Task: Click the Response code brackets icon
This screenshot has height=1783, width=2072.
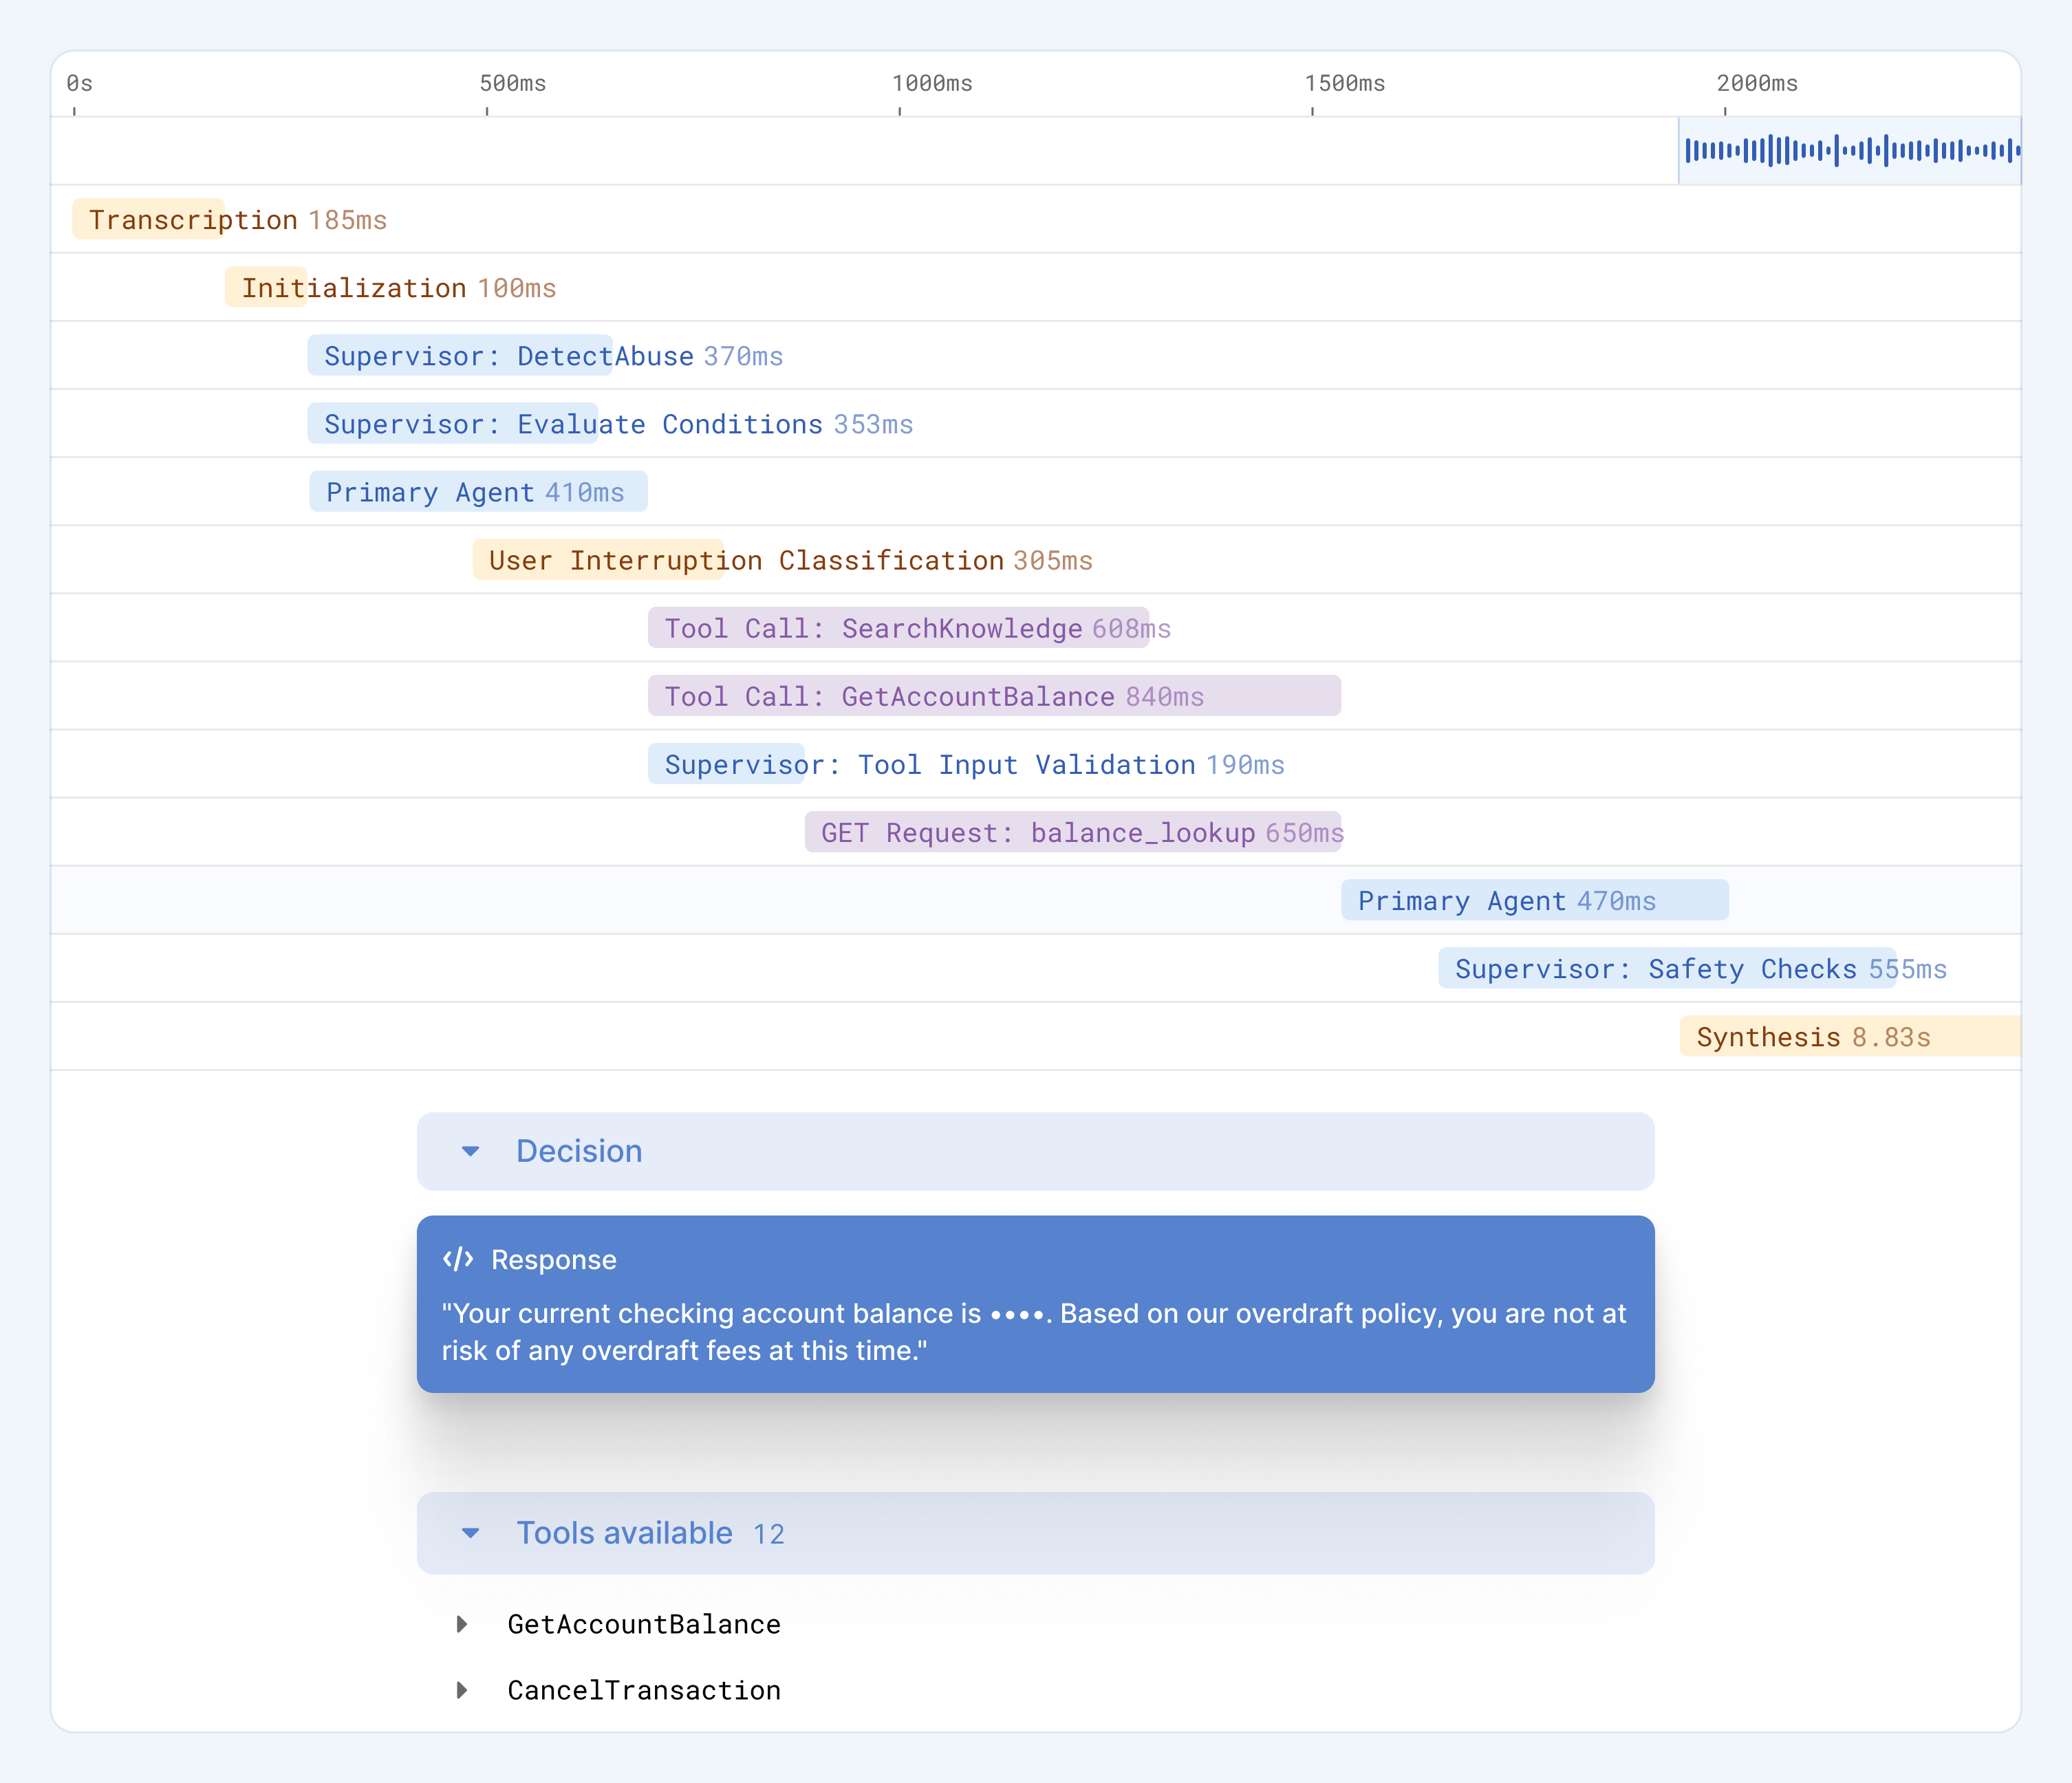Action: pos(458,1259)
